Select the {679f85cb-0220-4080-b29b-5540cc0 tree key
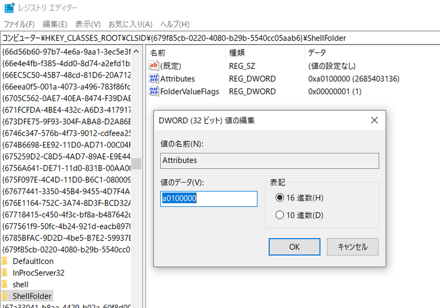The height and width of the screenshot is (308, 440). tap(66, 249)
